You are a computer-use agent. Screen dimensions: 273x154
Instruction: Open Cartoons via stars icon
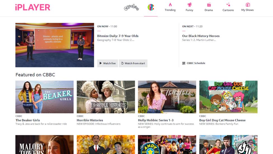(228, 5)
